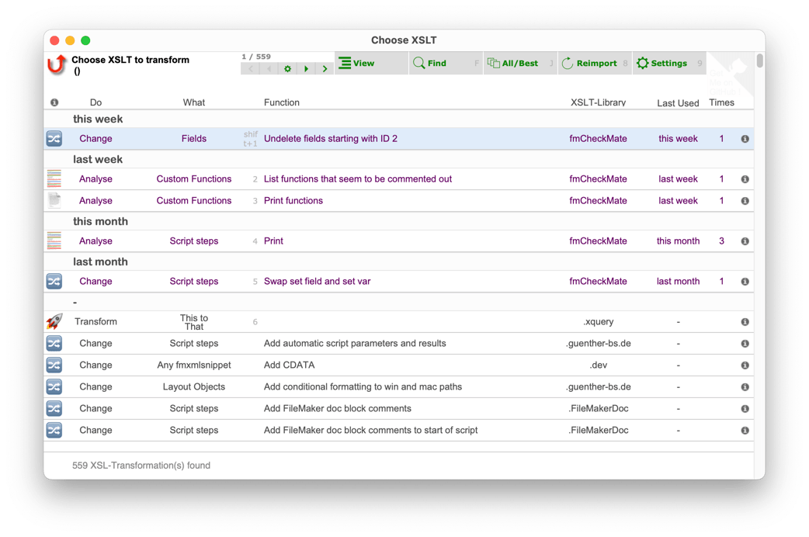
Task: Click shuffle icon for Add automatic script parameters
Action: (x=54, y=343)
